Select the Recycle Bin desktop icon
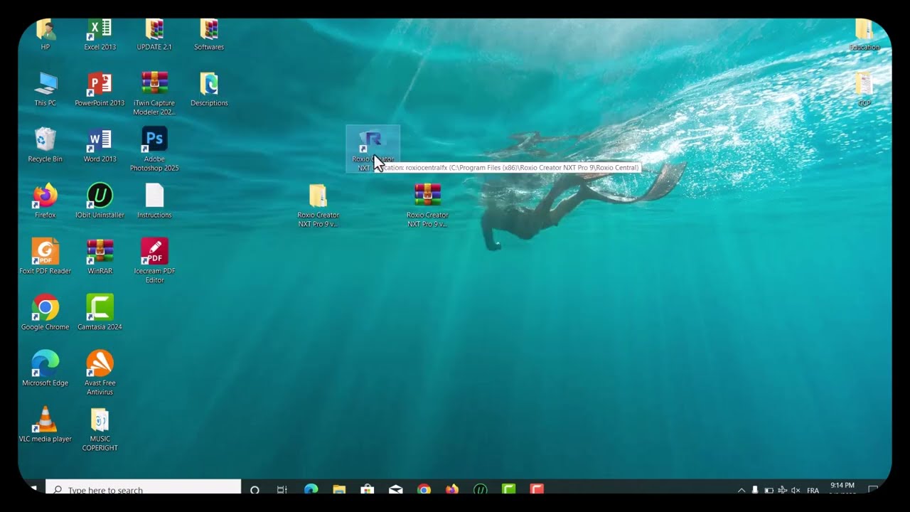910x512 pixels. pos(45,144)
